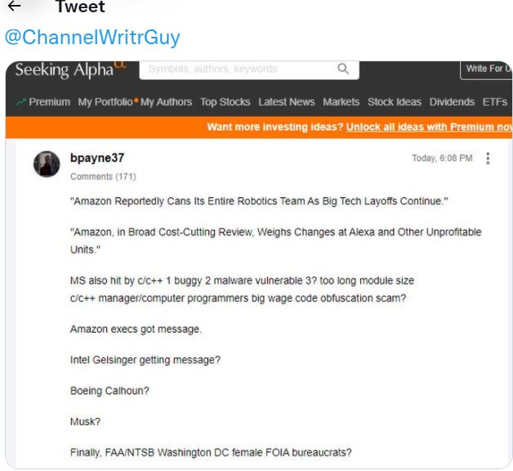Click the Write For Us button
513x471 pixels.
click(488, 69)
